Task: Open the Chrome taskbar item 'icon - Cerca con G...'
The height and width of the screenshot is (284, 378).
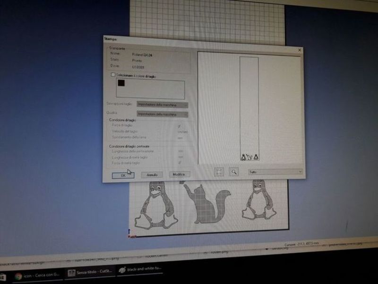Action: [37, 275]
